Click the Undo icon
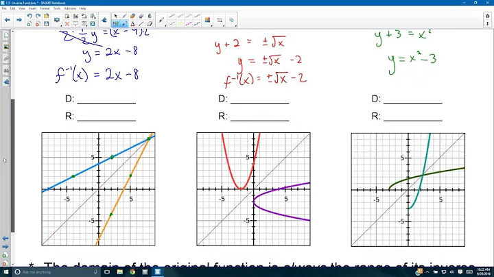The image size is (494, 277). click(x=30, y=16)
